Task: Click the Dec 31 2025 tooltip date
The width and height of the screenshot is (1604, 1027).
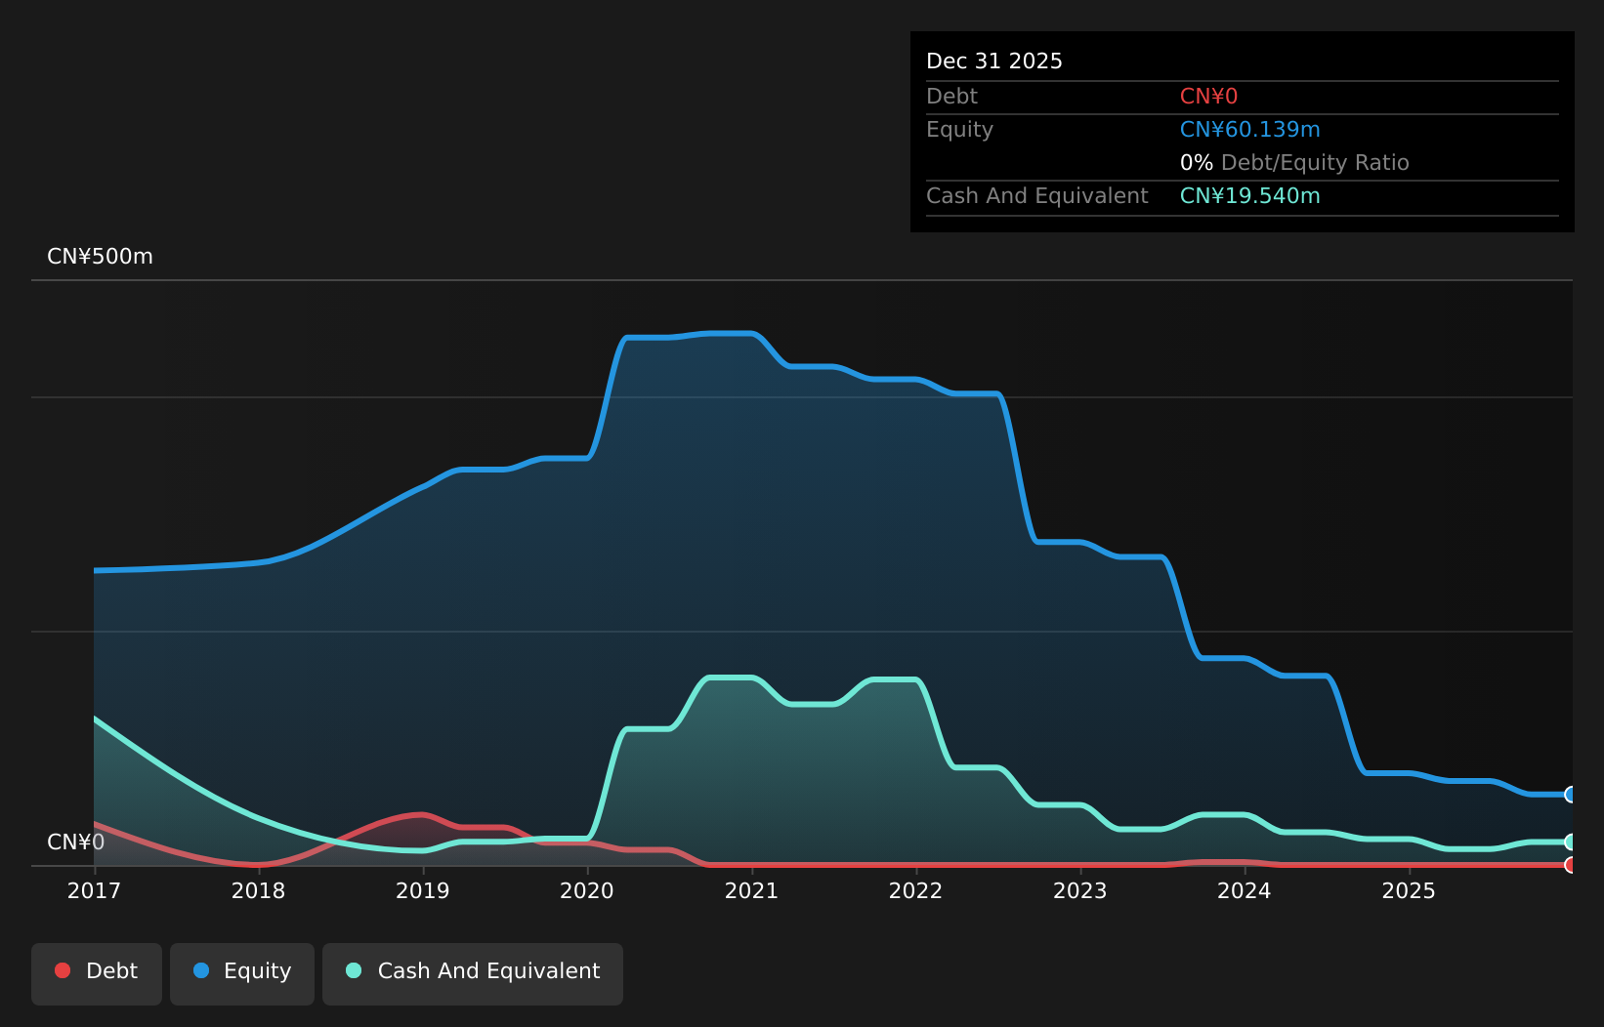Action: coord(994,62)
